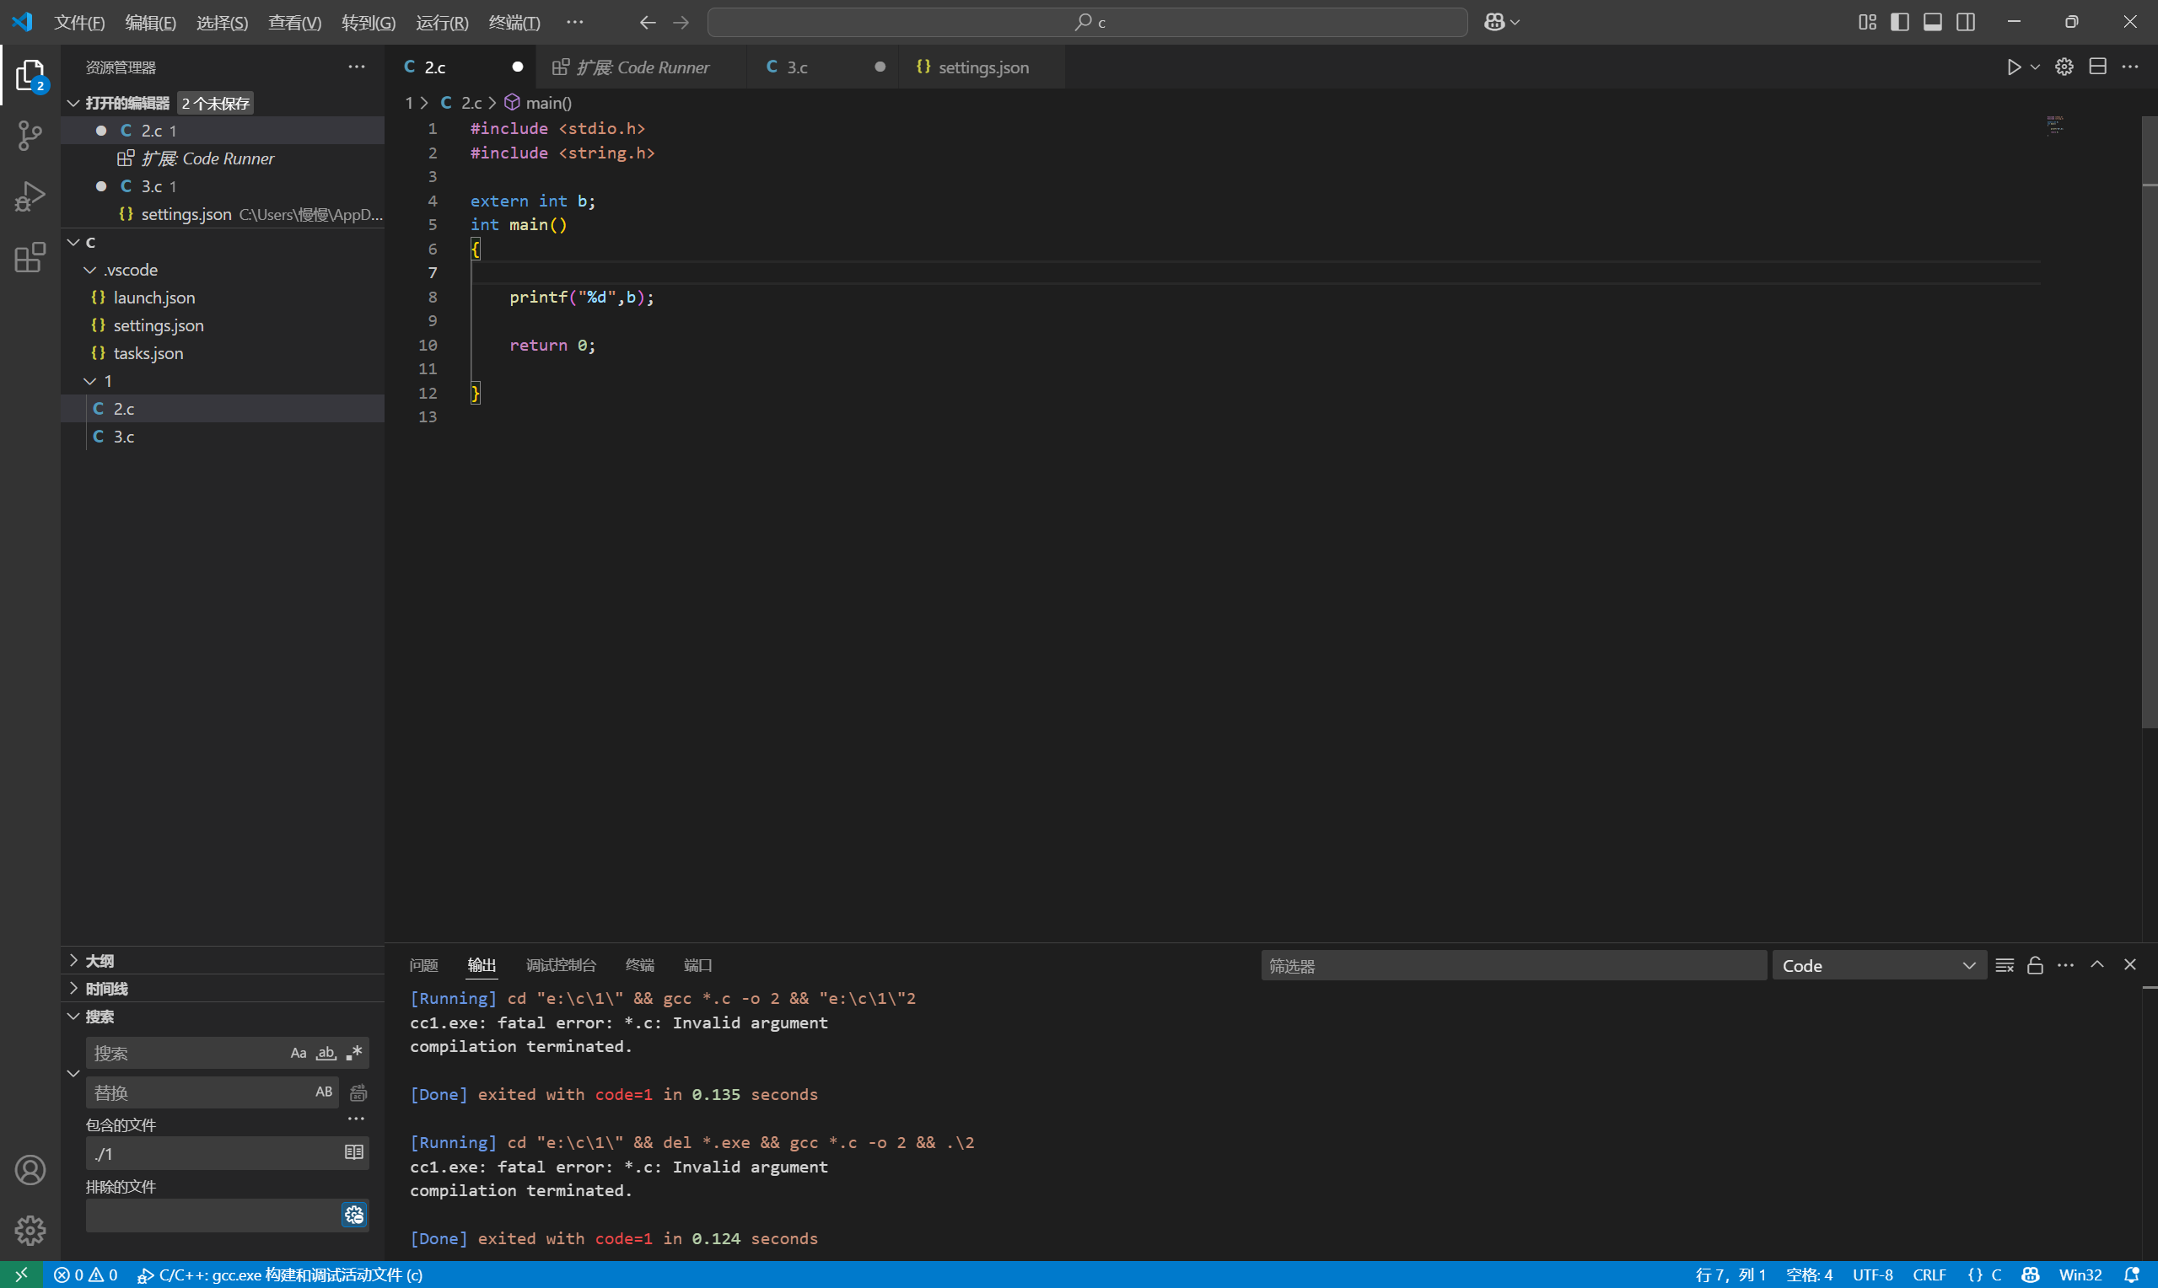Open the 终端(T) menu

[x=514, y=23]
